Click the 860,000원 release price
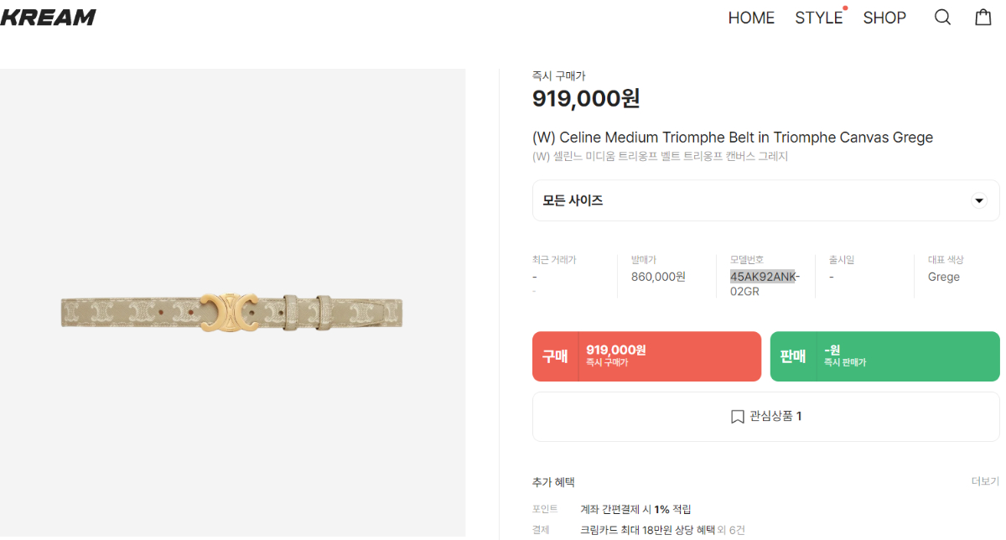 658,277
